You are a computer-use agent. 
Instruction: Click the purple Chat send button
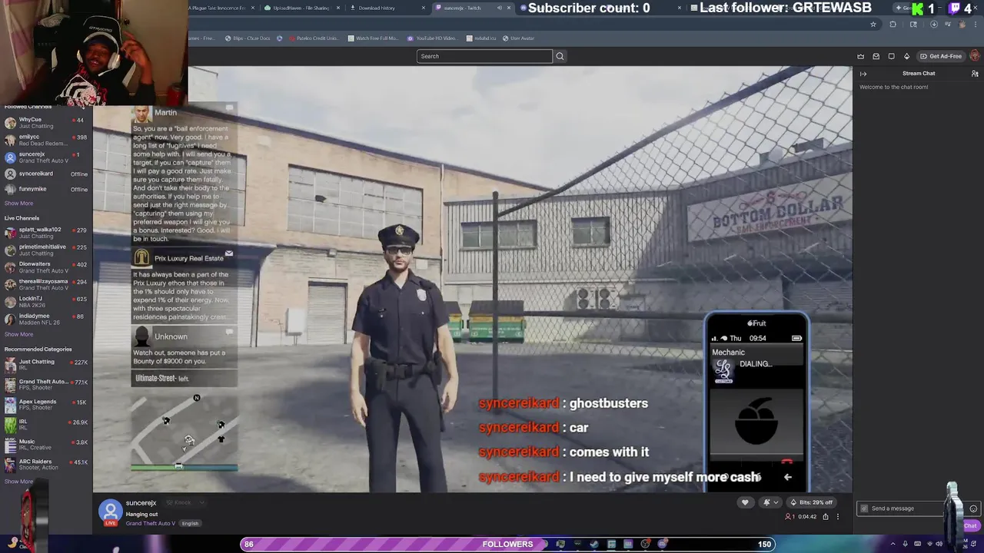tap(970, 526)
